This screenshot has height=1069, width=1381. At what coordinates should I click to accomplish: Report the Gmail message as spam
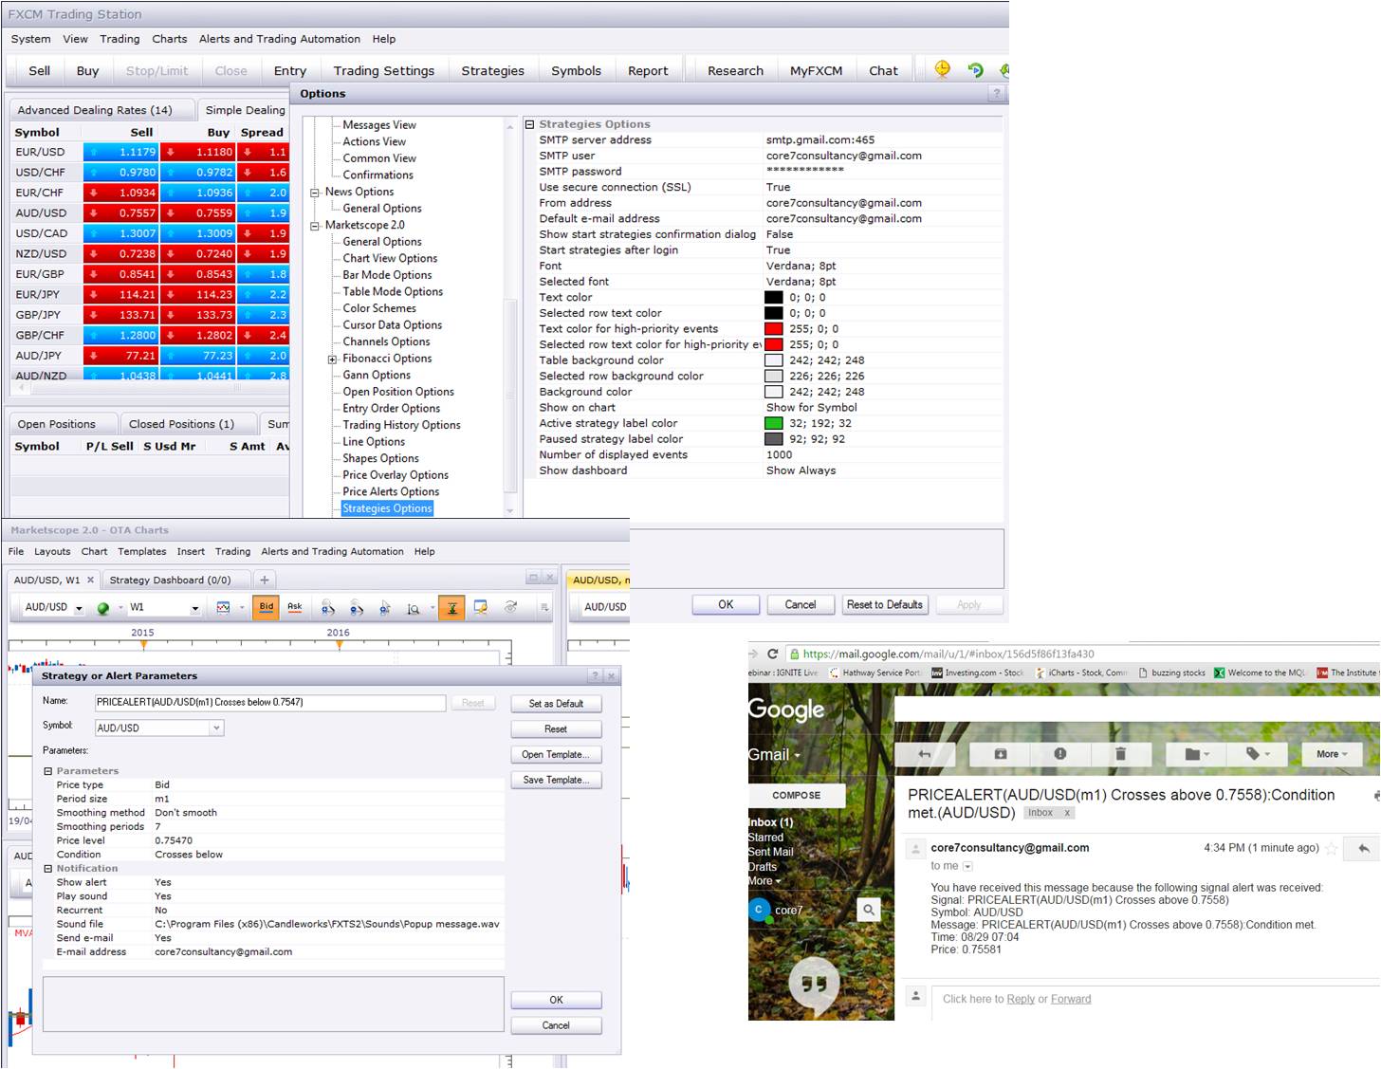[x=1060, y=754]
